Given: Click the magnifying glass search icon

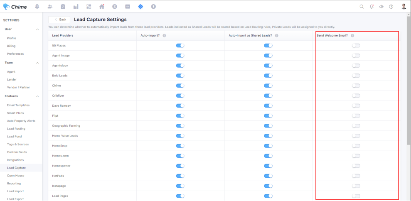Looking at the screenshot, I should [x=362, y=7].
